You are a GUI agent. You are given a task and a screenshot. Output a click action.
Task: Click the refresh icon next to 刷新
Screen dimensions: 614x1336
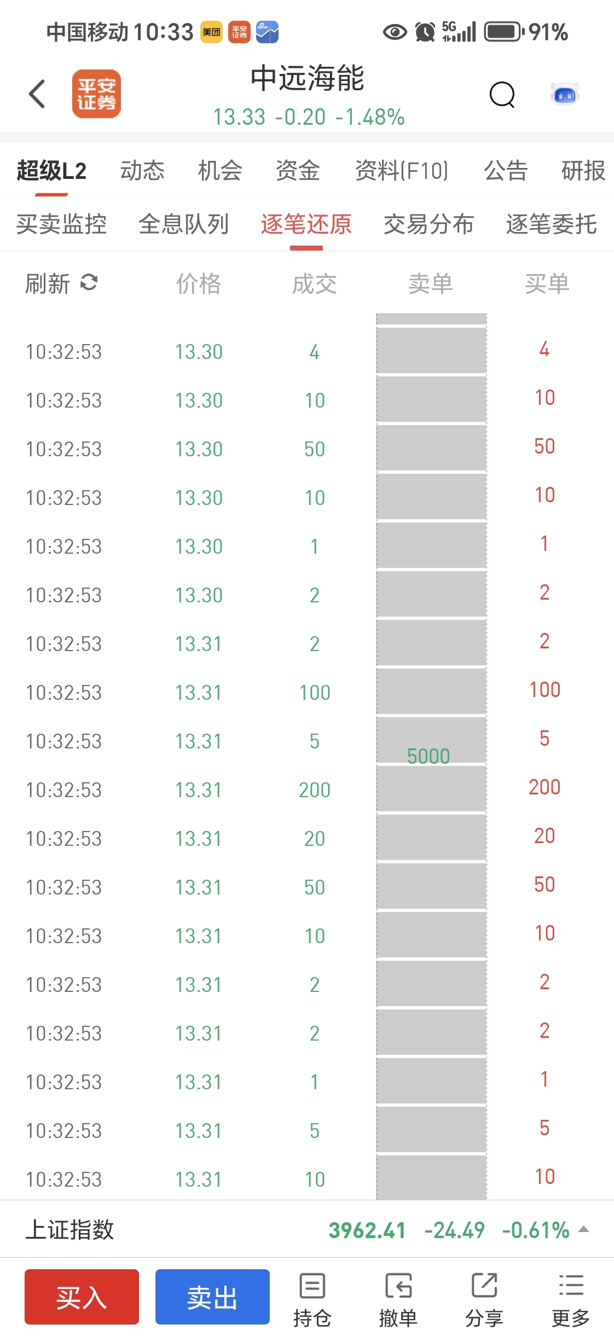point(89,282)
